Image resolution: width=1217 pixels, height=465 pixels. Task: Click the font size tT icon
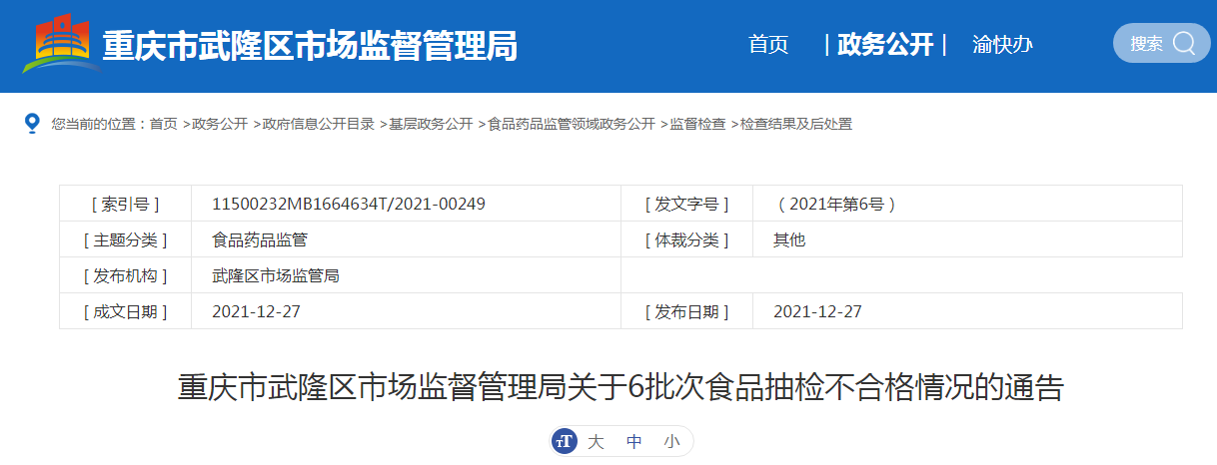pos(565,441)
